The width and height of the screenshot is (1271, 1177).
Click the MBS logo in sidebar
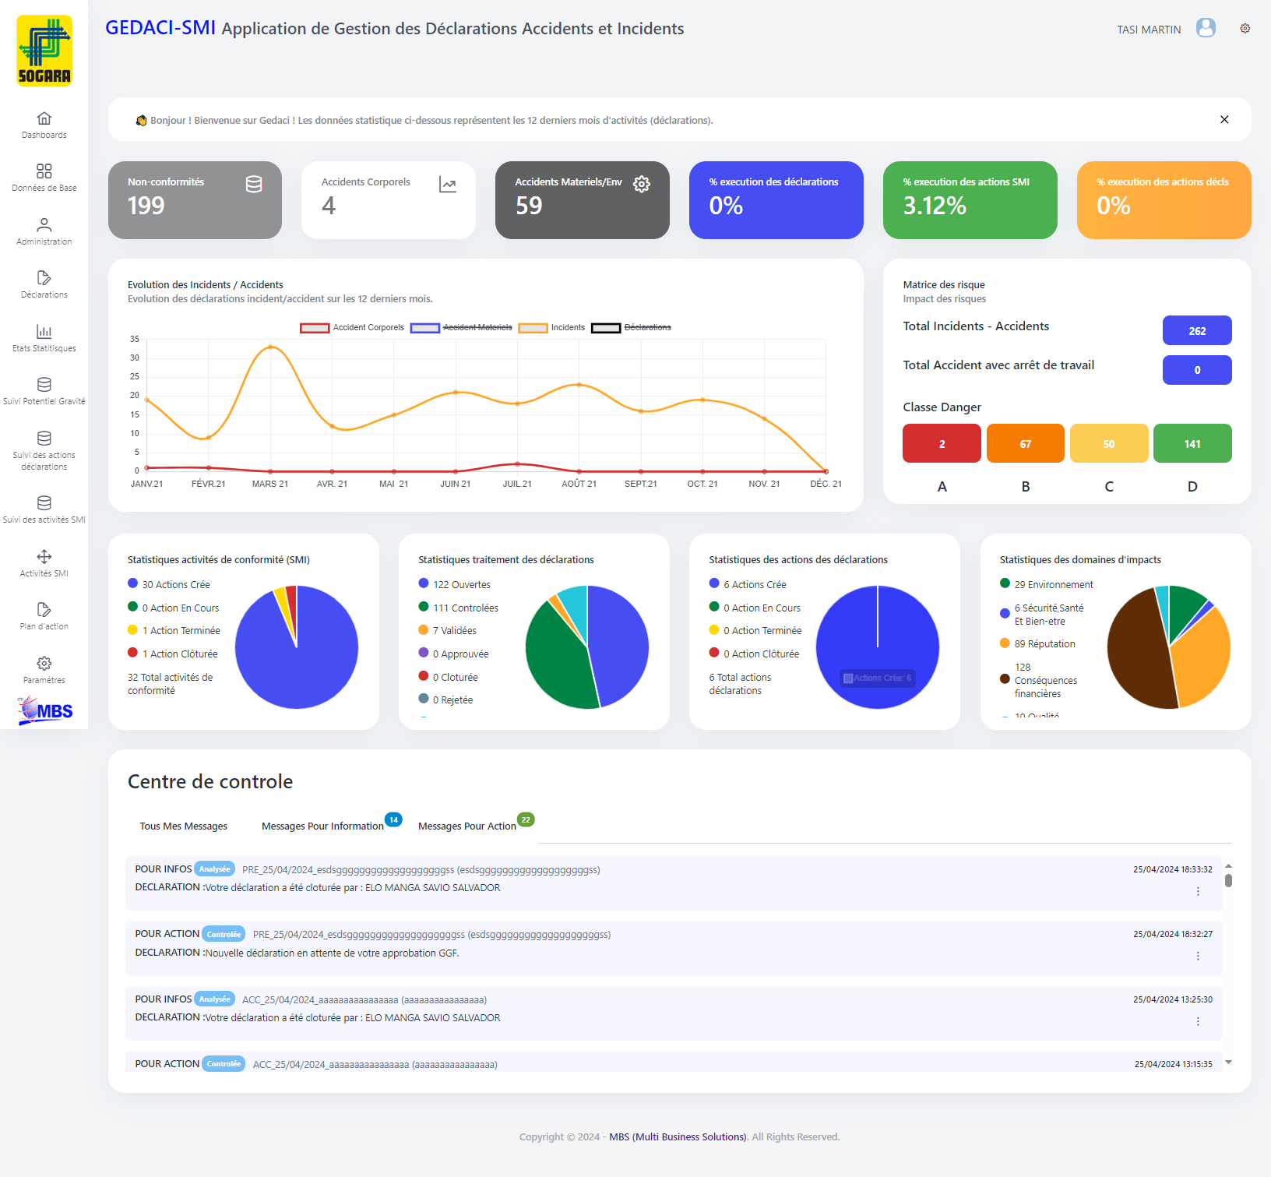click(44, 710)
